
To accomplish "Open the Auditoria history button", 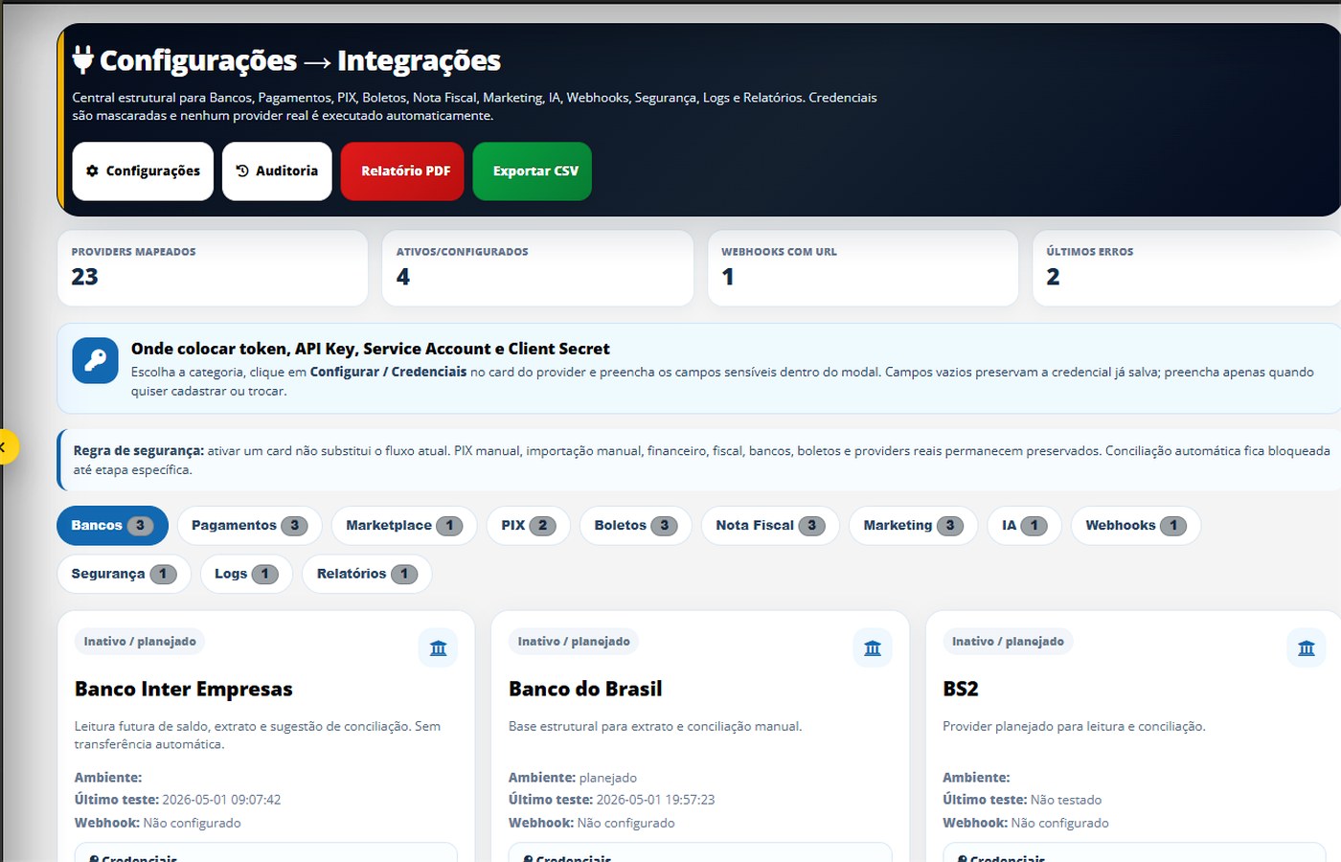I will point(277,171).
